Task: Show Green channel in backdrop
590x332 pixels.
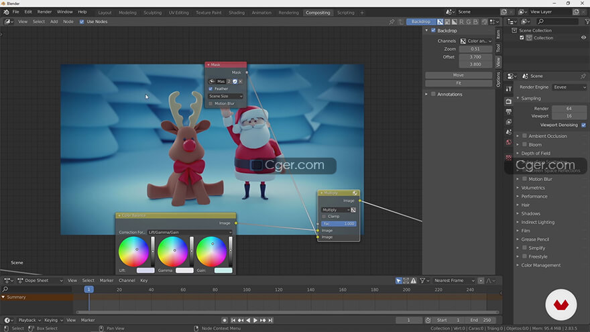Action: 469,22
